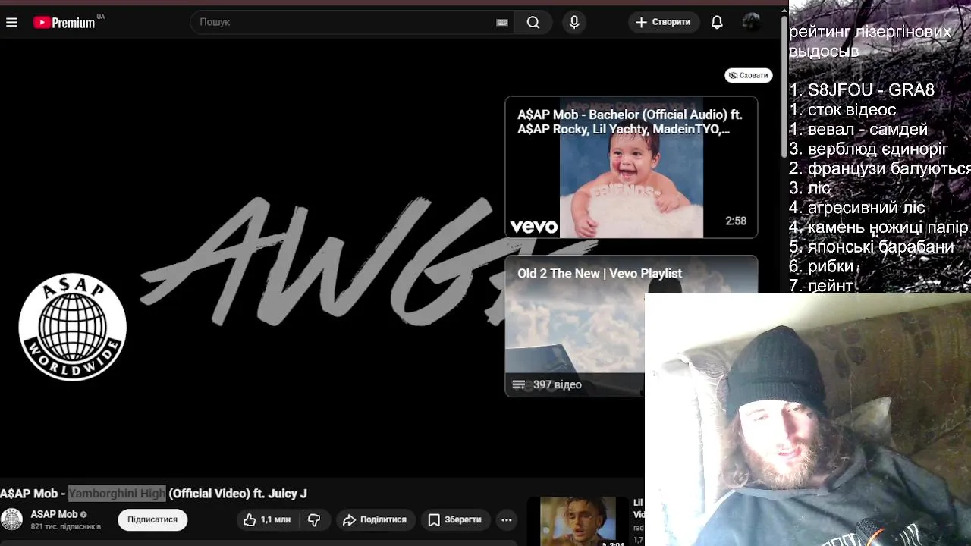Click '6. рибки' list entry

[x=822, y=266]
